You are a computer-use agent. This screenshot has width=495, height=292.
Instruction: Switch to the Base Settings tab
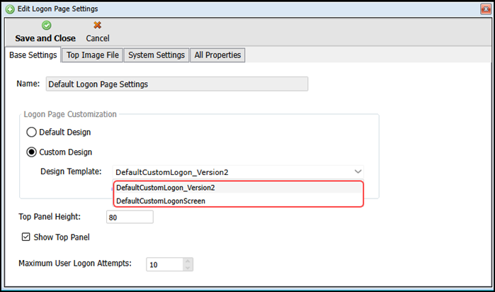pyautogui.click(x=33, y=55)
